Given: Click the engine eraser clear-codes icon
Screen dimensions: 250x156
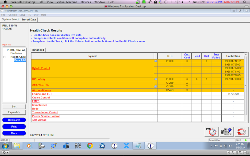Looking at the screenshot, I should [227, 132].
